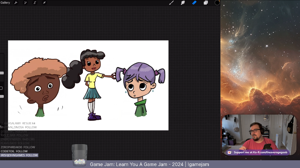Select the Brush tool

click(x=172, y=3)
